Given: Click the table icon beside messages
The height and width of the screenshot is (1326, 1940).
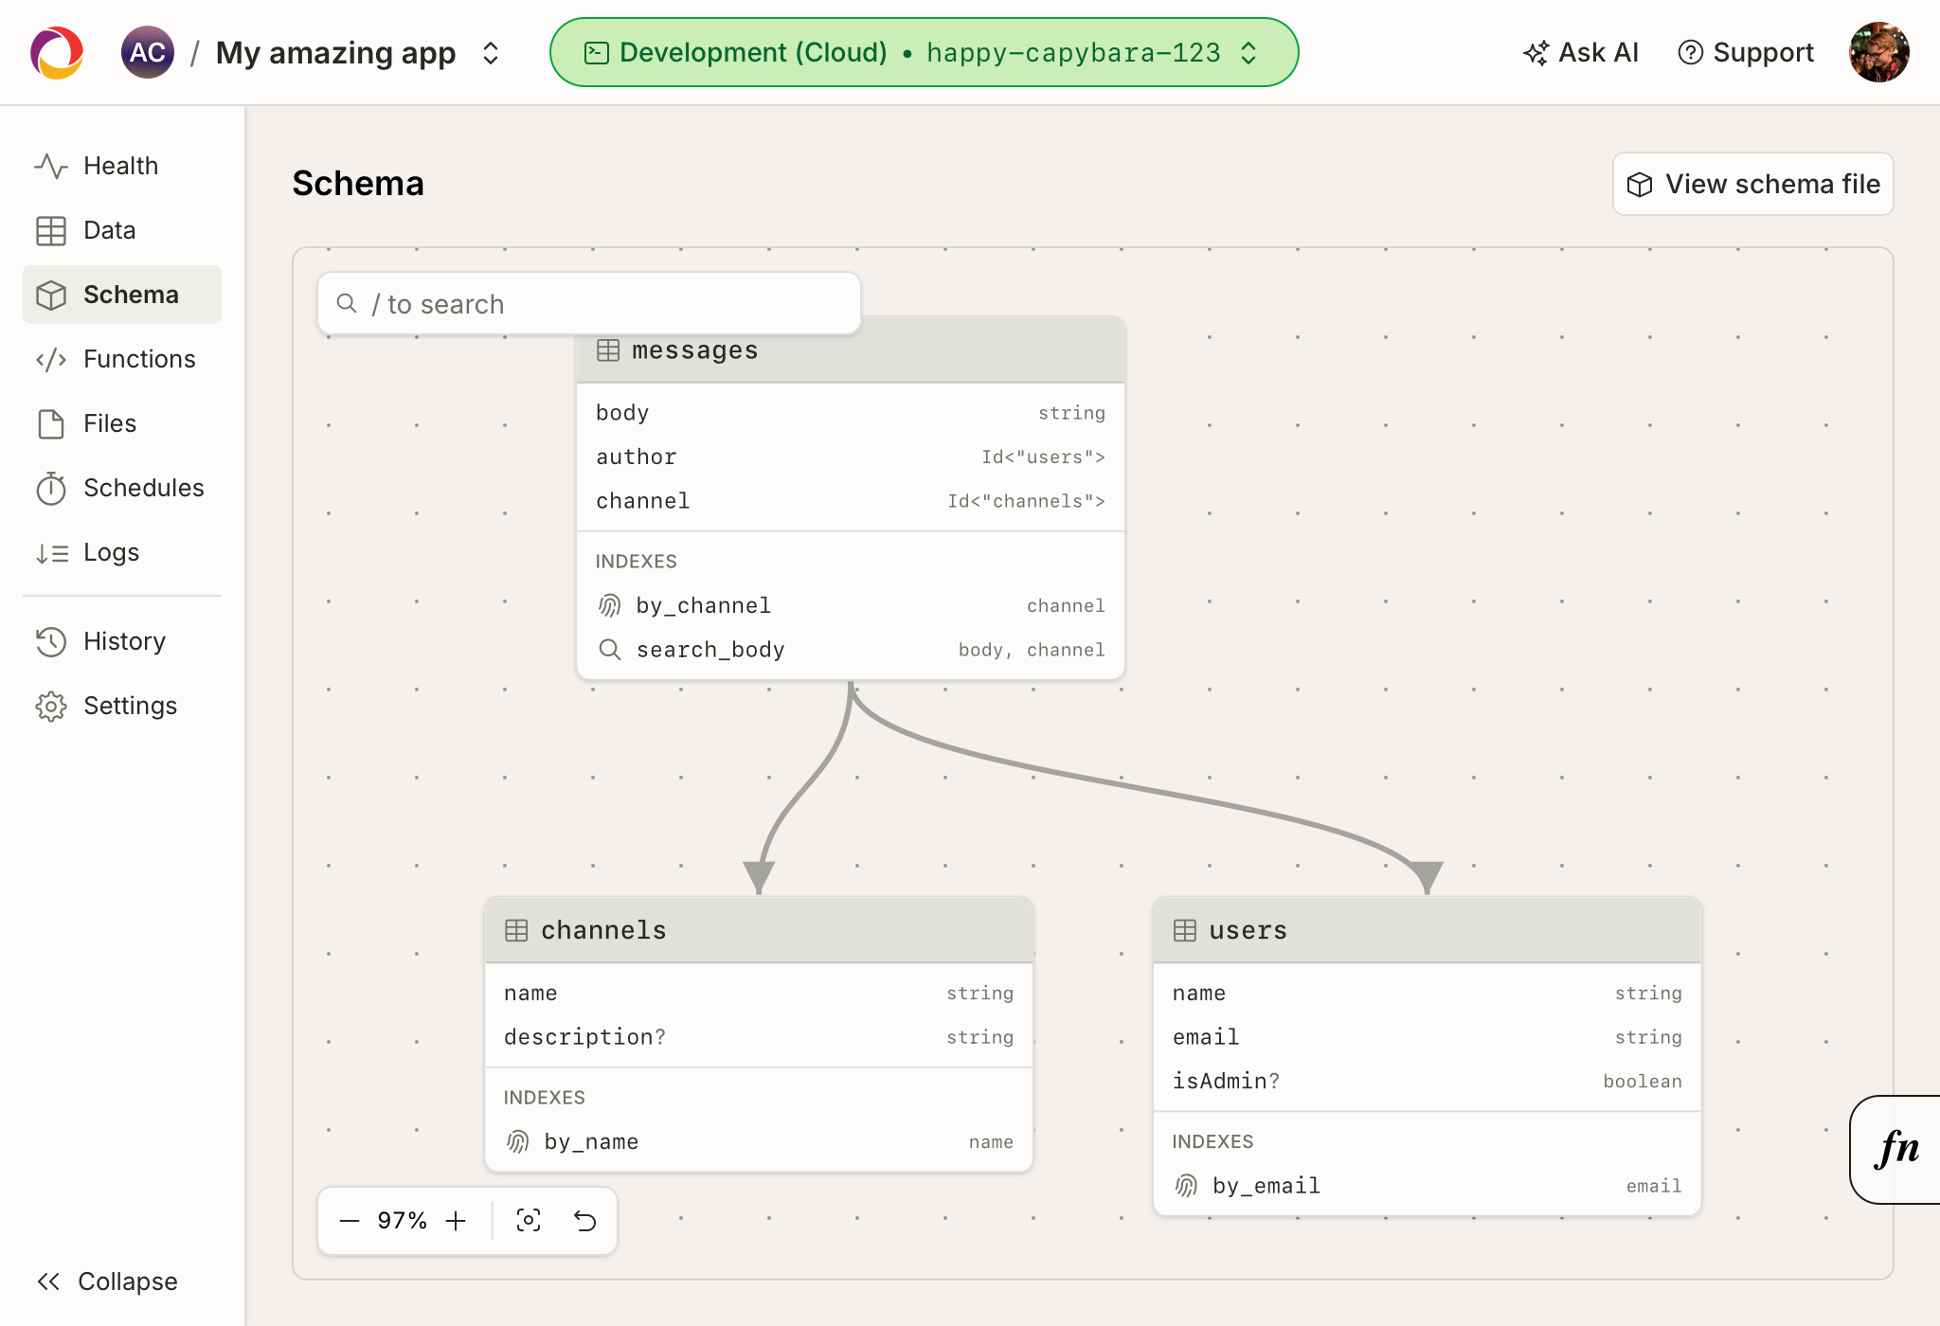Looking at the screenshot, I should (x=608, y=350).
